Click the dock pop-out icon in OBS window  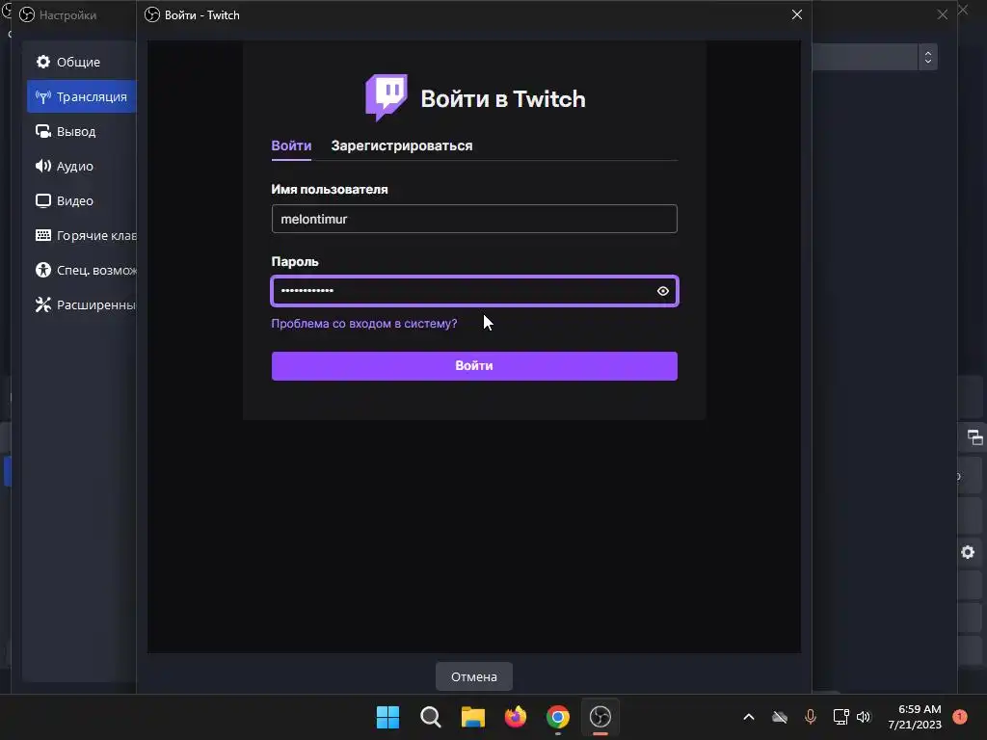click(975, 437)
